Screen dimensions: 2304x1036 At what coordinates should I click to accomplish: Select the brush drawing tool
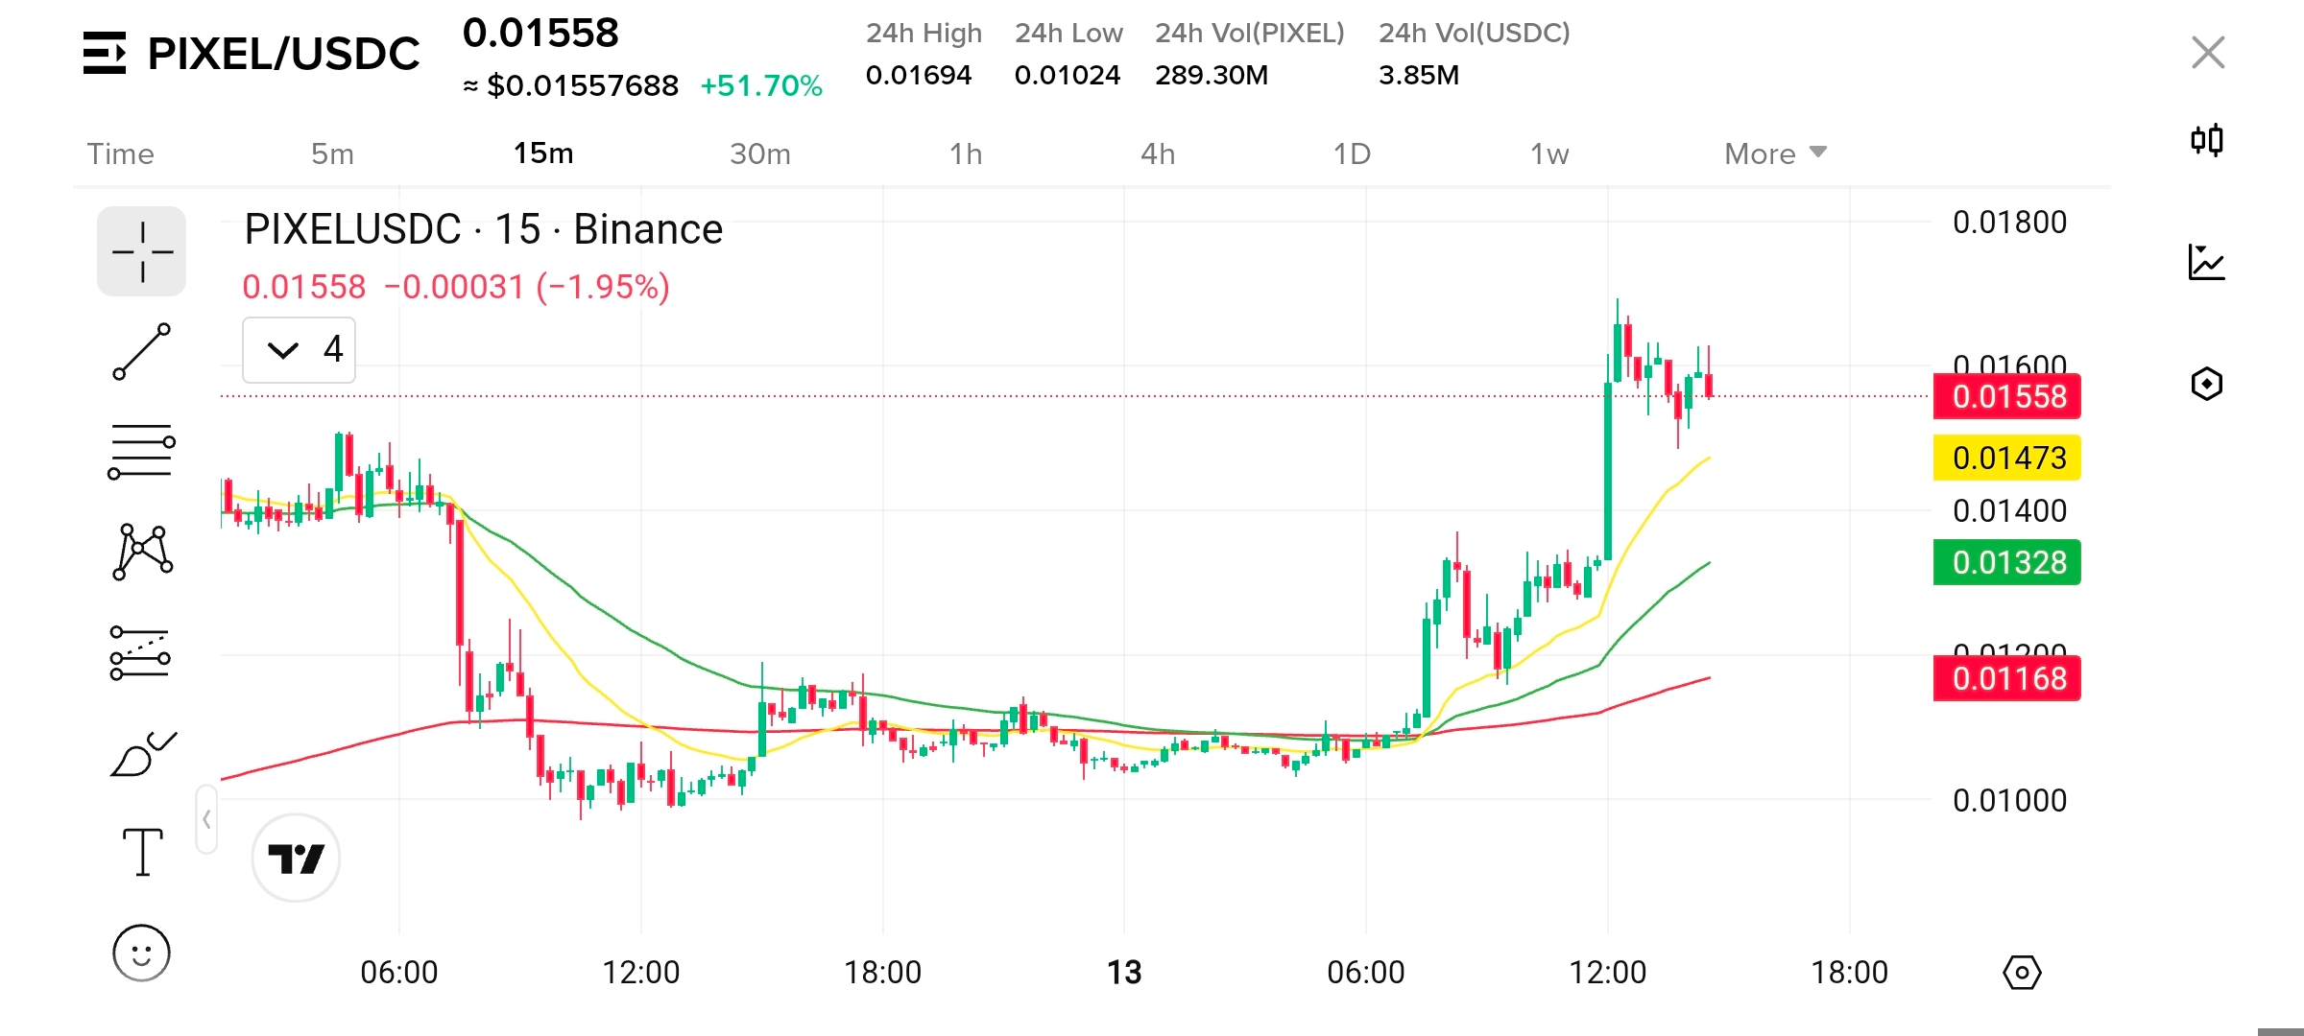point(141,754)
